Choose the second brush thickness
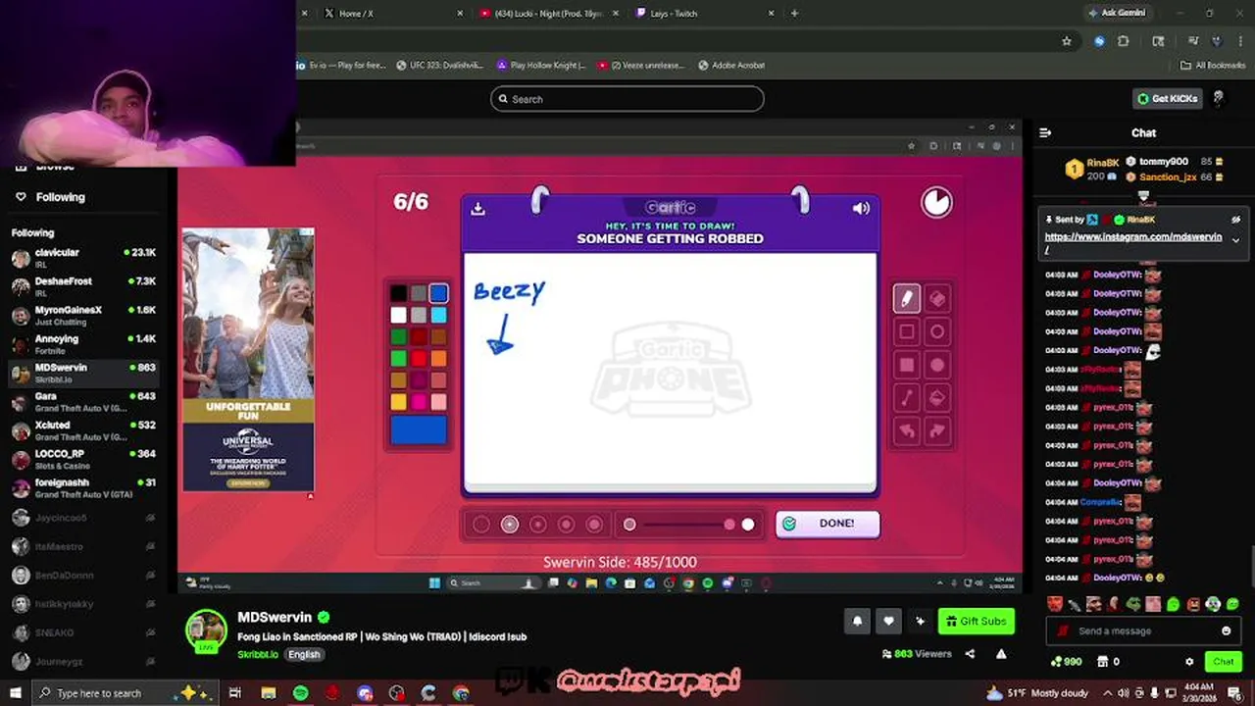 (510, 525)
